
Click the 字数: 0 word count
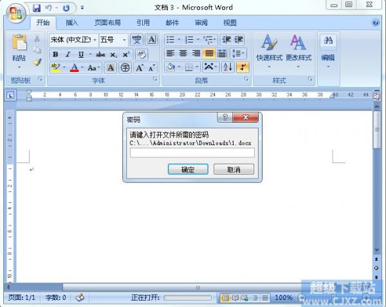click(x=56, y=297)
